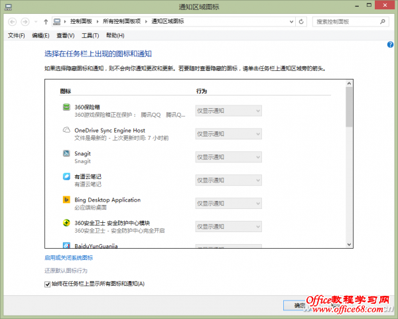The image size is (398, 319).
Task: Minimize the 通知区域图标 window
Action: pyautogui.click(x=357, y=5)
